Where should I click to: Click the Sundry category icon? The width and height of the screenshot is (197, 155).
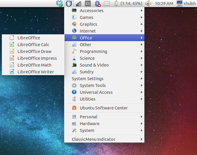(74, 72)
